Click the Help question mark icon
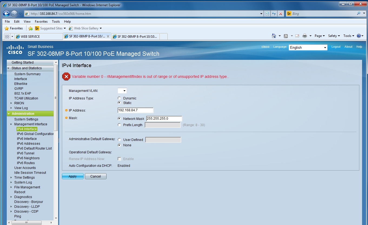Viewport: 368px width, 225px height. pos(359,36)
